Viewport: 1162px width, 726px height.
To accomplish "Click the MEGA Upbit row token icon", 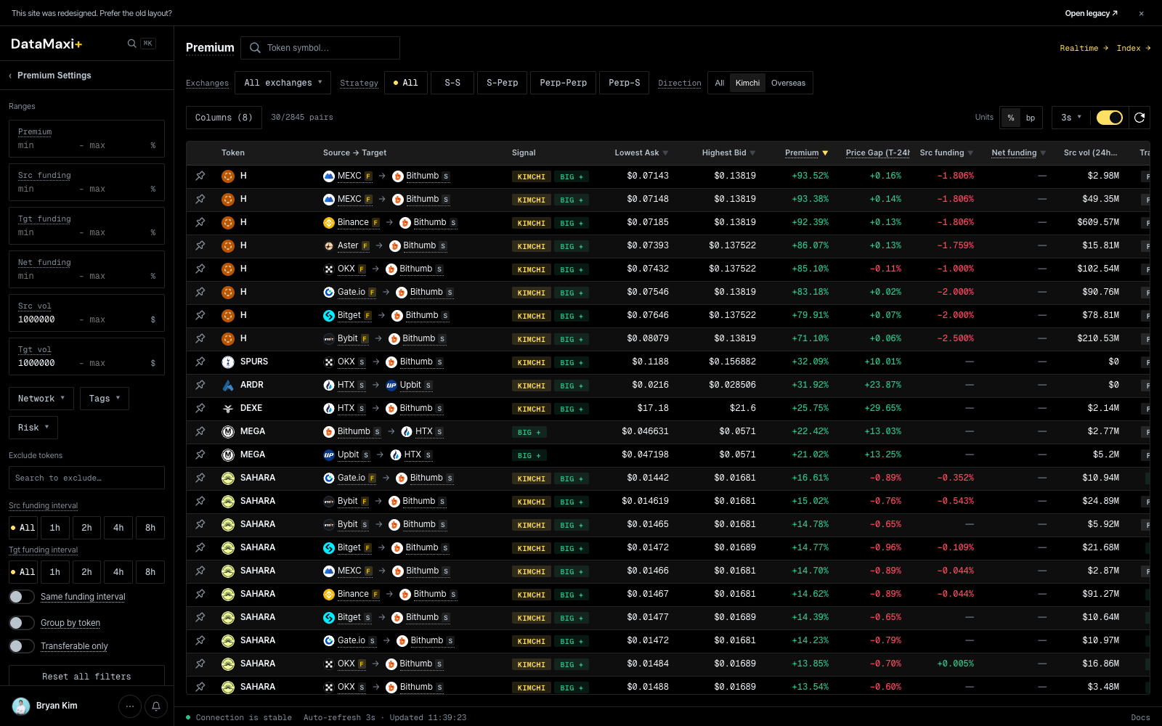I will [228, 454].
